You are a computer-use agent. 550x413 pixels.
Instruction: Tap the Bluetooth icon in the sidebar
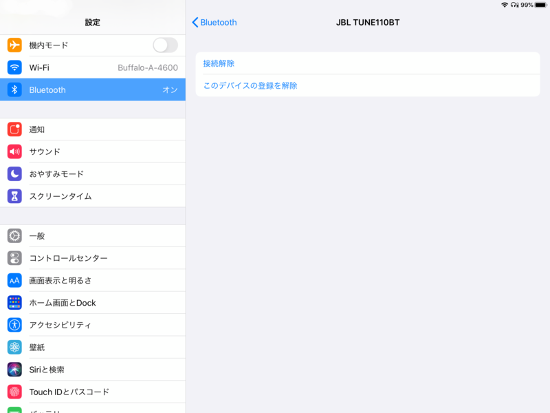point(14,89)
